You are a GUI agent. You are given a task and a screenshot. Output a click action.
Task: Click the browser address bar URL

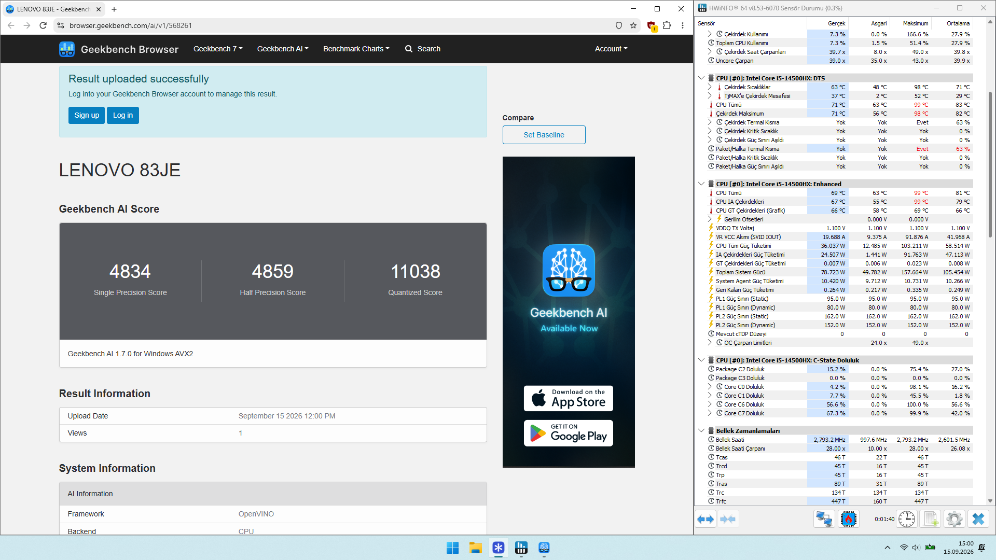(131, 25)
